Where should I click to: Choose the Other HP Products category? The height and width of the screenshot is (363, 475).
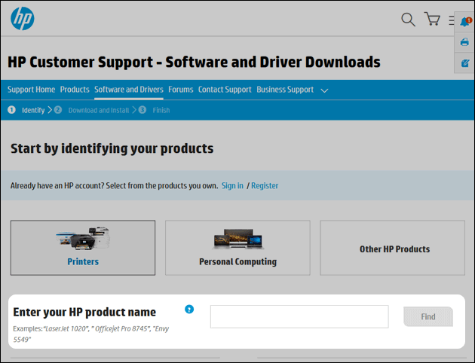coord(392,248)
